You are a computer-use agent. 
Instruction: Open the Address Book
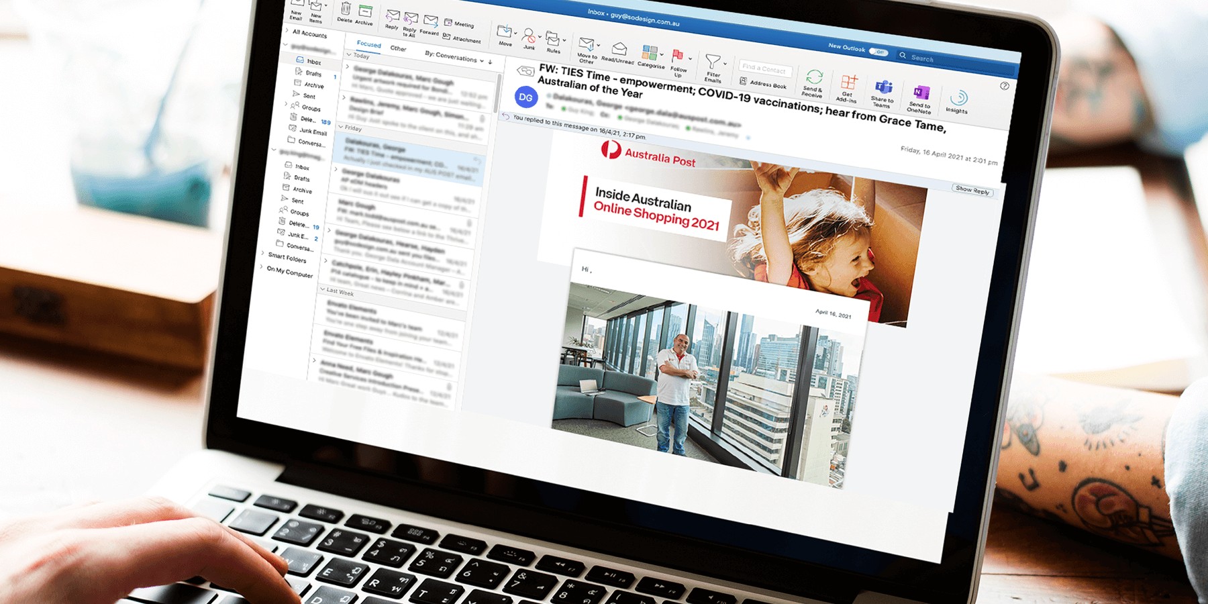[x=763, y=83]
